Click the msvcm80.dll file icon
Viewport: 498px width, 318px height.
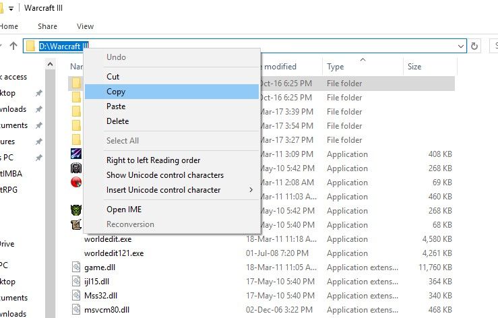click(x=76, y=309)
